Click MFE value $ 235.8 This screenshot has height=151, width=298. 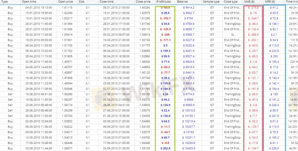[274, 148]
